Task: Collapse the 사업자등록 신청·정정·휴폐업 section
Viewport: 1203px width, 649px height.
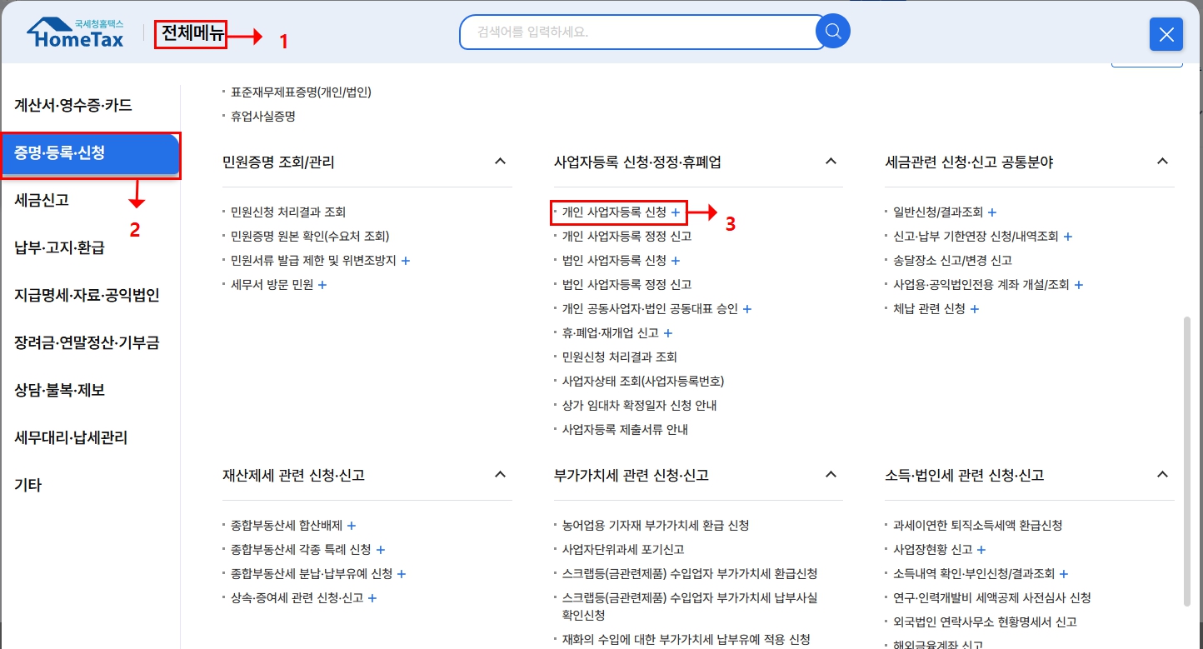Action: [x=831, y=161]
